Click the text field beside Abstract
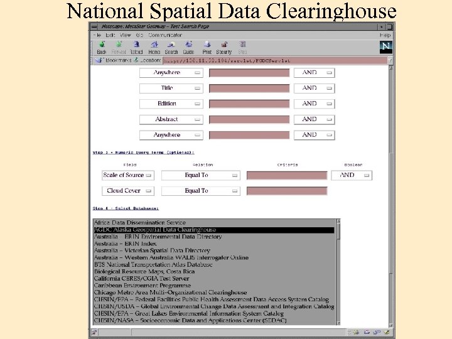 click(249, 119)
